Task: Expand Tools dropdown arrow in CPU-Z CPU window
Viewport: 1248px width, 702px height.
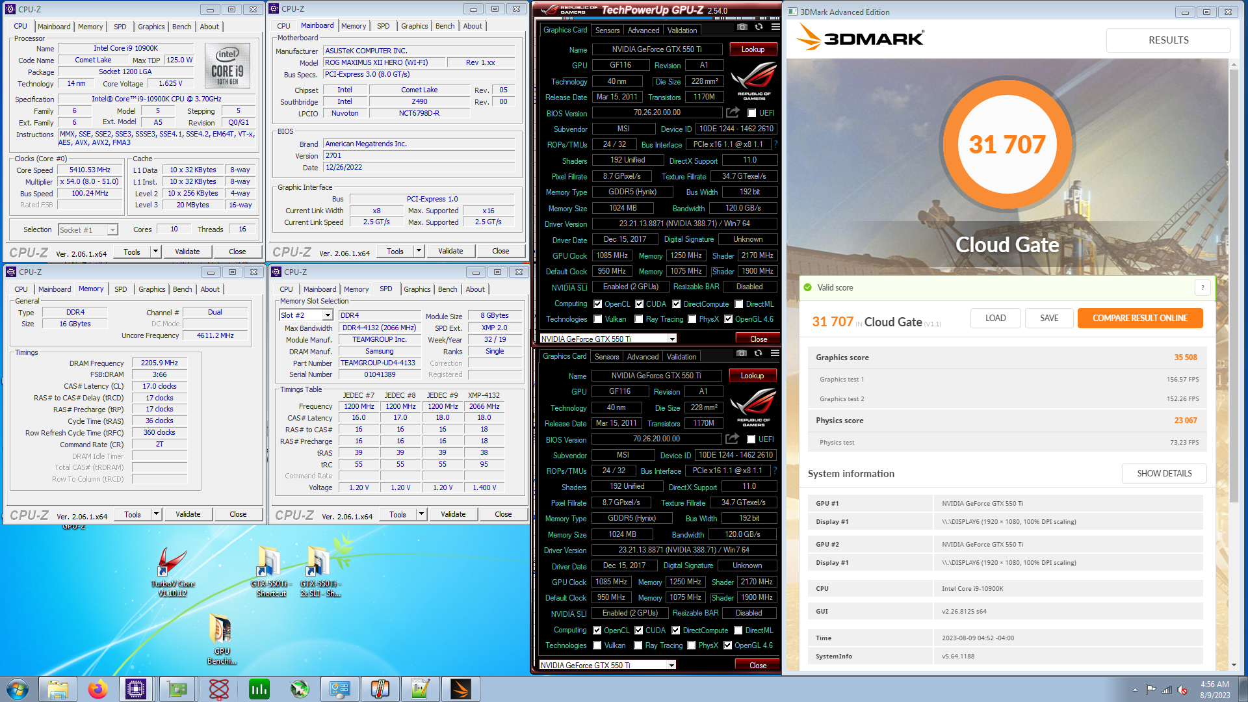Action: pos(155,252)
